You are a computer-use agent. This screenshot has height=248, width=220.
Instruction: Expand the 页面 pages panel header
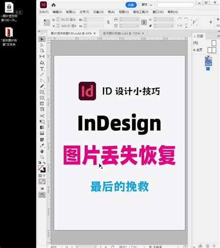point(199,36)
